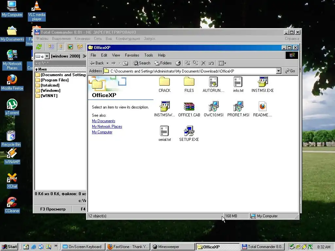Expand the Address bar dropdown arrow
The image size is (335, 251).
click(279, 71)
